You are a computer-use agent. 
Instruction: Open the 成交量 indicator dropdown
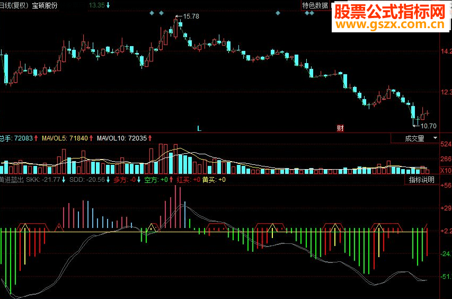coord(415,138)
